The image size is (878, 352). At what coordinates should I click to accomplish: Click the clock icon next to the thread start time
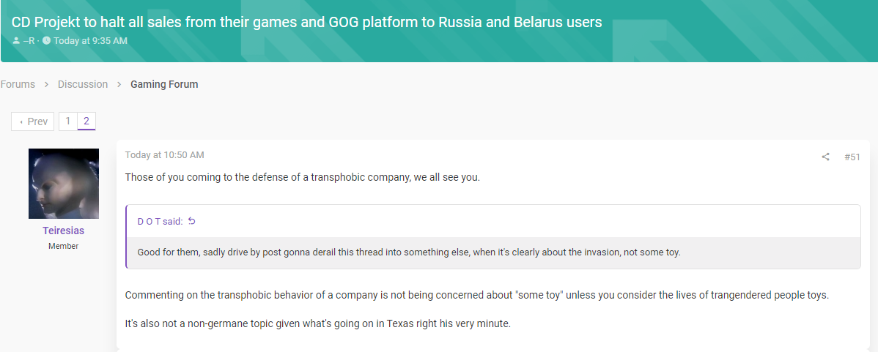pyautogui.click(x=46, y=41)
